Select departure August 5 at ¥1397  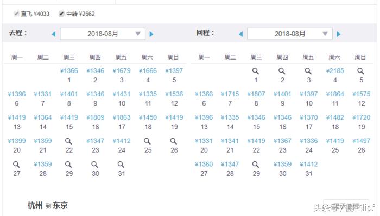pos(174,71)
